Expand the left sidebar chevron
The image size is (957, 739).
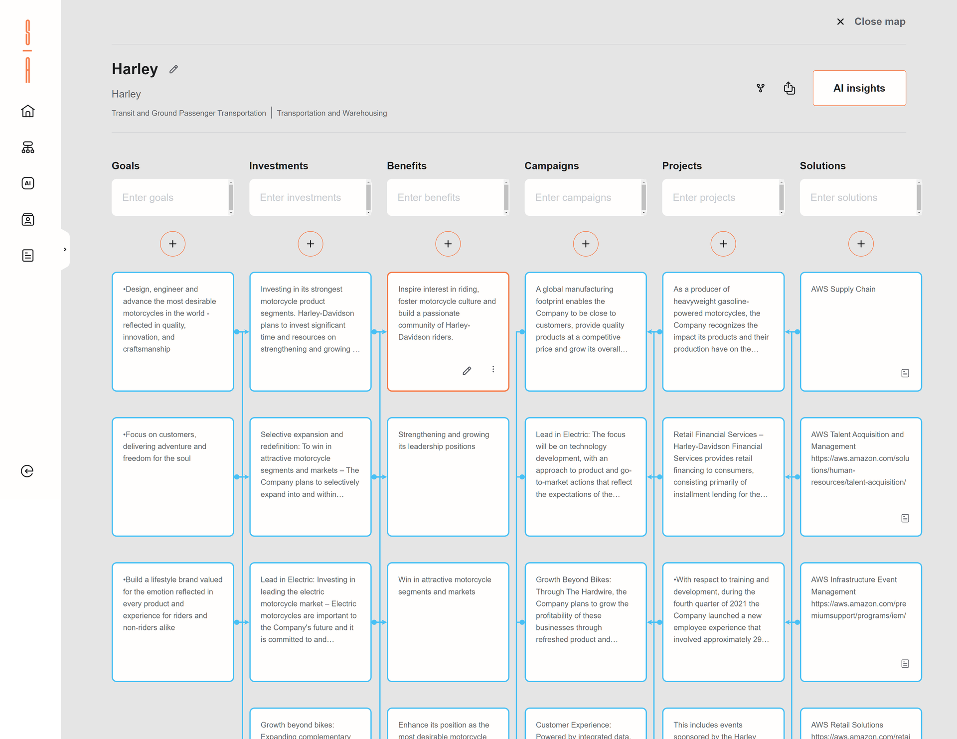pos(65,249)
